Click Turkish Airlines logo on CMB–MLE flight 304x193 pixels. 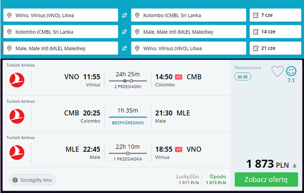pos(17,114)
